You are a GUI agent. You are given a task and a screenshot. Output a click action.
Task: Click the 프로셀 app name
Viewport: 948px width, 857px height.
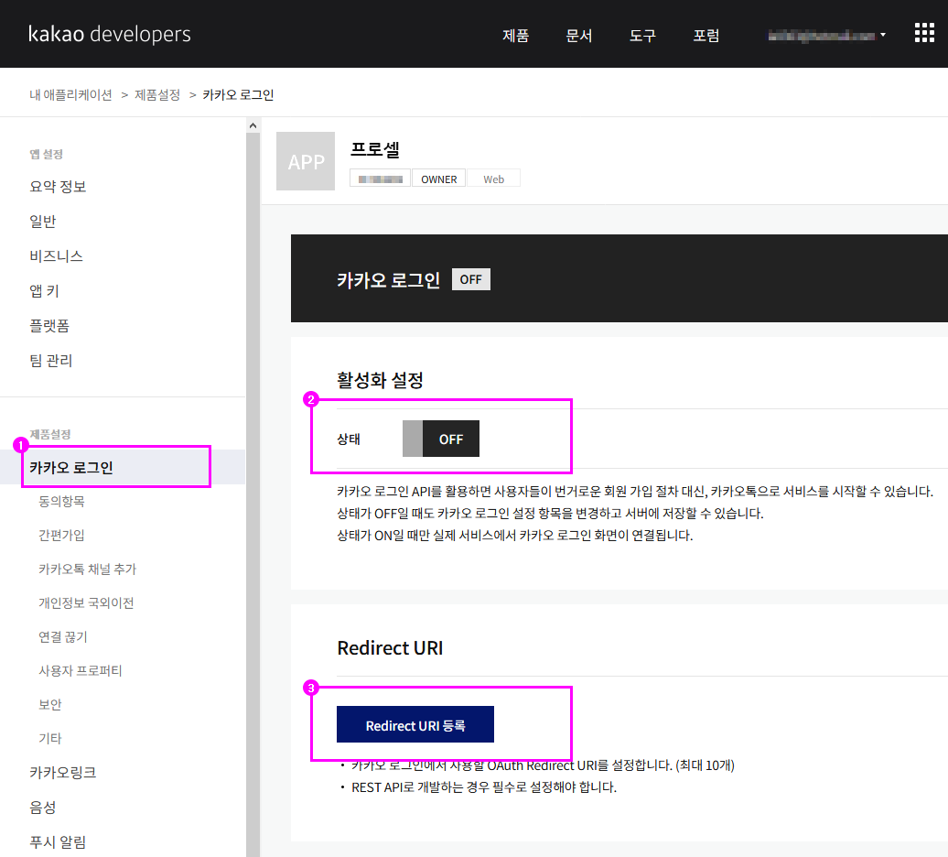tap(375, 148)
